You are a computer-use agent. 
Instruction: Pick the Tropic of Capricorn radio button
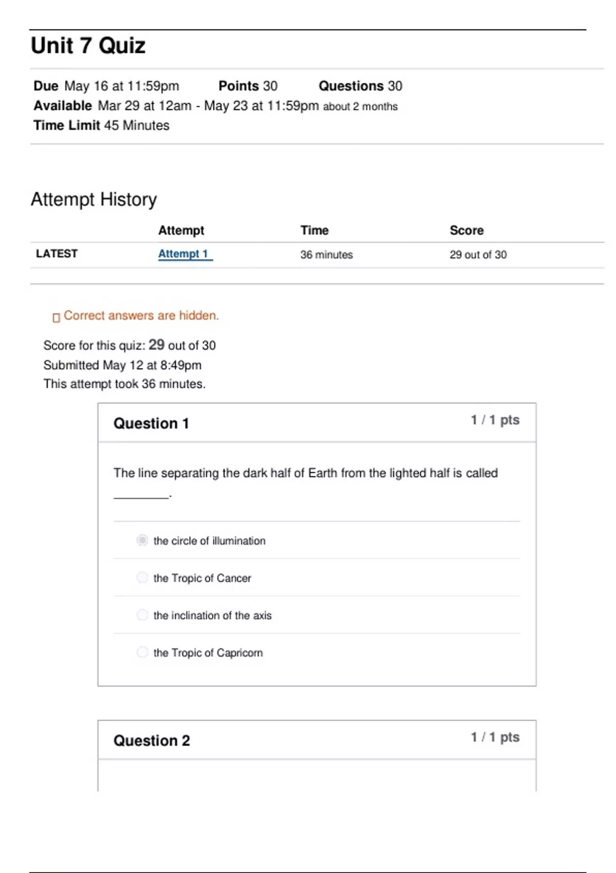(x=142, y=652)
